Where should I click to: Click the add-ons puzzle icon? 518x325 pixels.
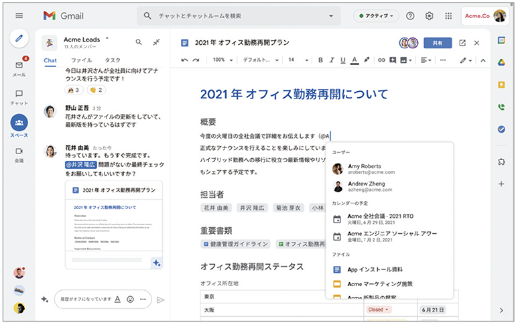[x=501, y=161]
